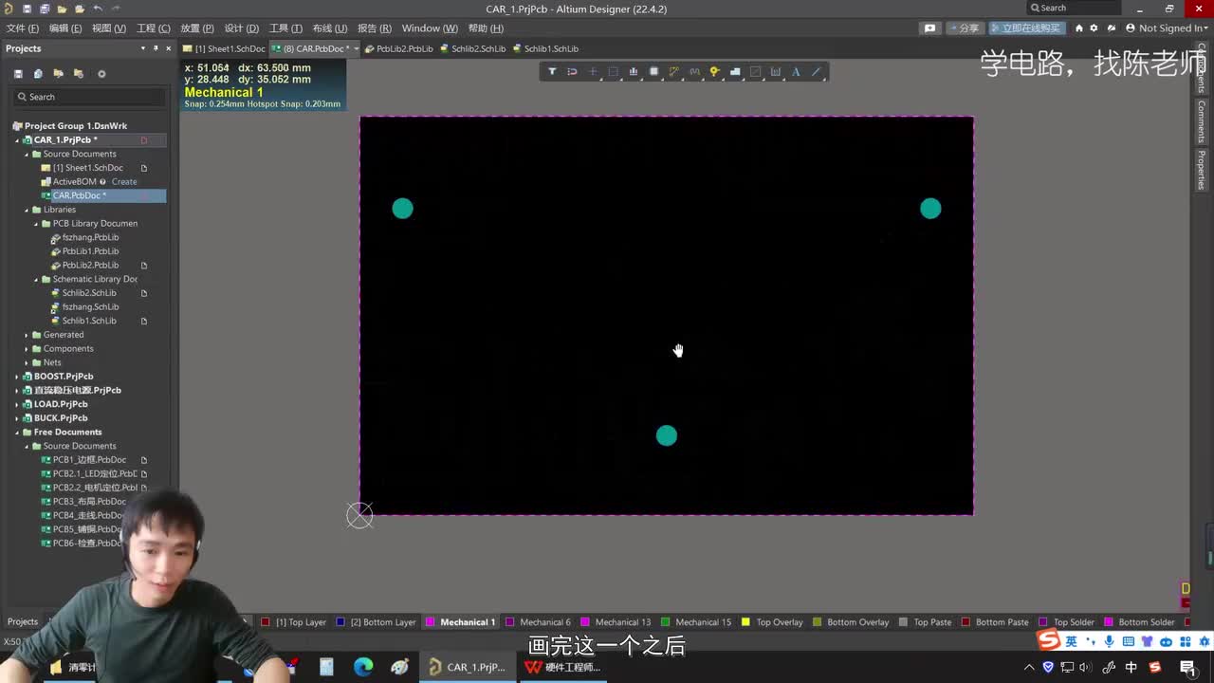Open the settings gear in the title bar
Image resolution: width=1214 pixels, height=683 pixels.
point(1094,28)
